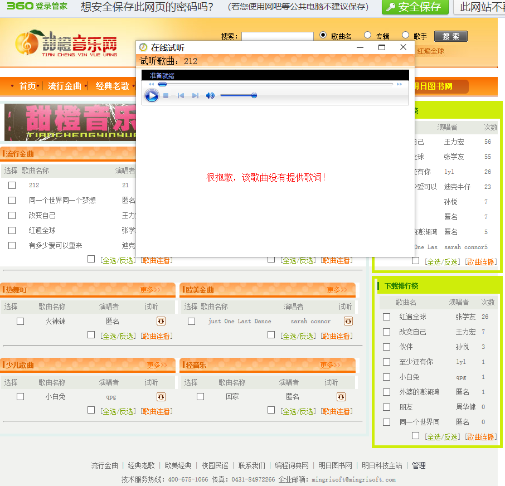This screenshot has width=505, height=486.
Task: Click the green 安全保存 button
Action: pyautogui.click(x=415, y=7)
